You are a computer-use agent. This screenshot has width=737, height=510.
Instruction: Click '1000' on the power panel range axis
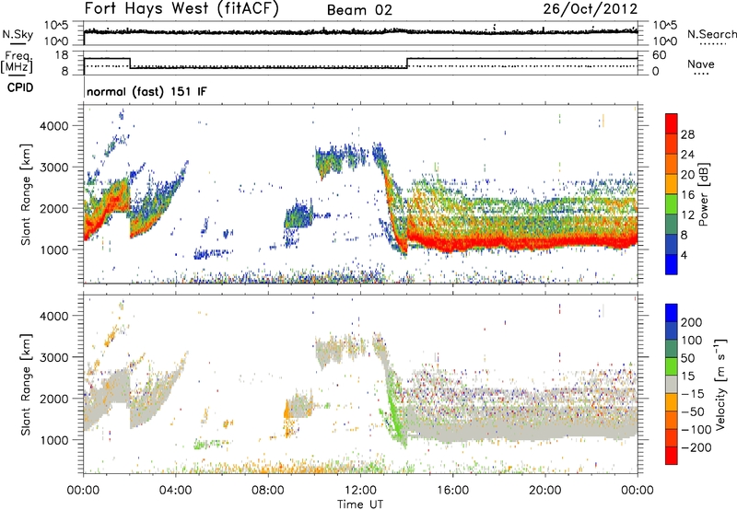[53, 249]
